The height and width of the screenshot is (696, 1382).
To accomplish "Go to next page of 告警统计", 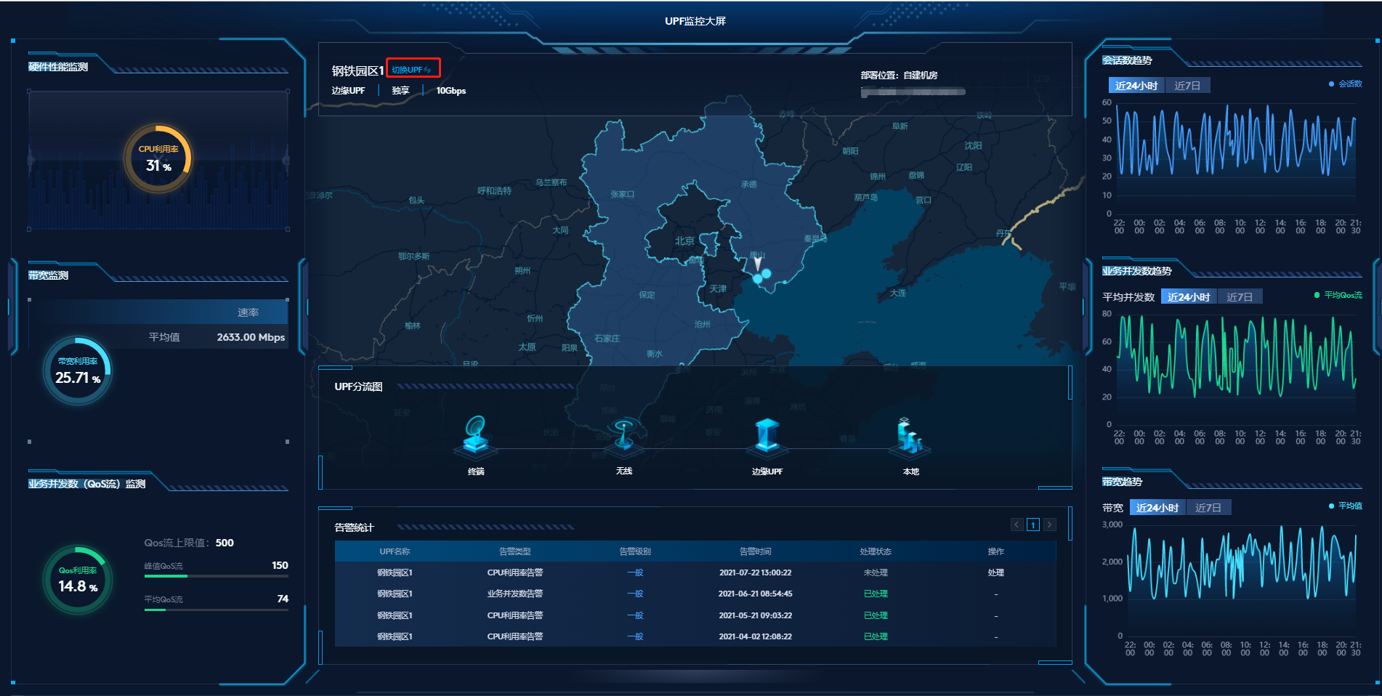I will [1049, 525].
